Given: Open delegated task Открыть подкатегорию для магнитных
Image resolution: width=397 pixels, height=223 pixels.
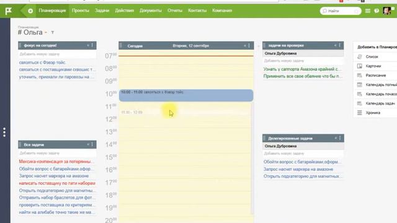Looking at the screenshot, I should (x=302, y=177).
